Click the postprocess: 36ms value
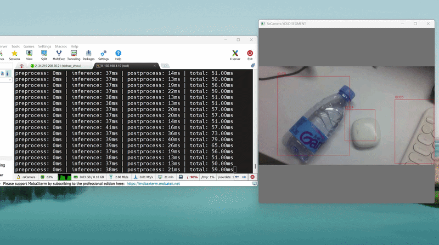Viewport: 439px width, 245px height. [154, 133]
